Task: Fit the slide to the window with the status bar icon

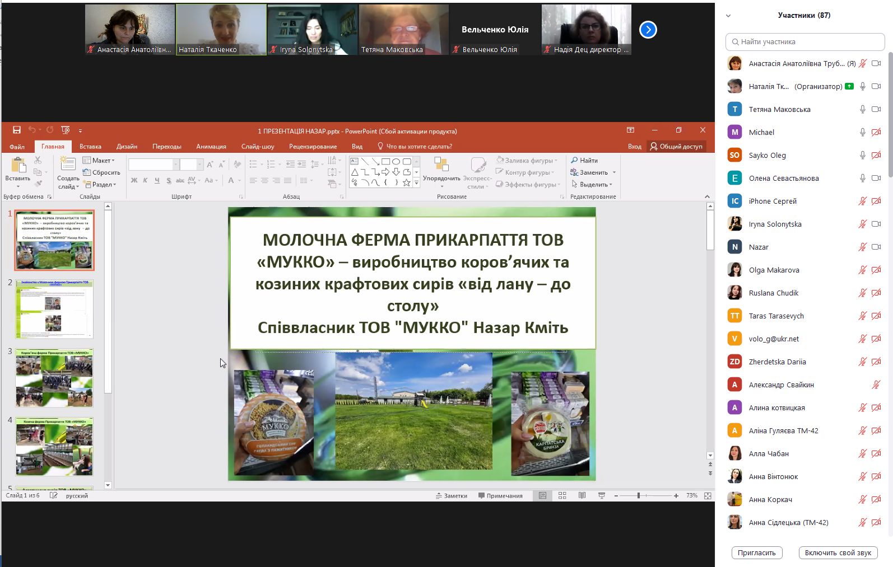Action: coord(708,495)
